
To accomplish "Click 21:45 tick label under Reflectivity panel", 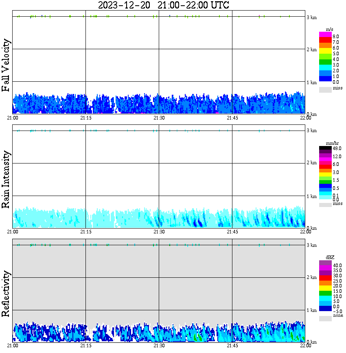I will [232, 346].
